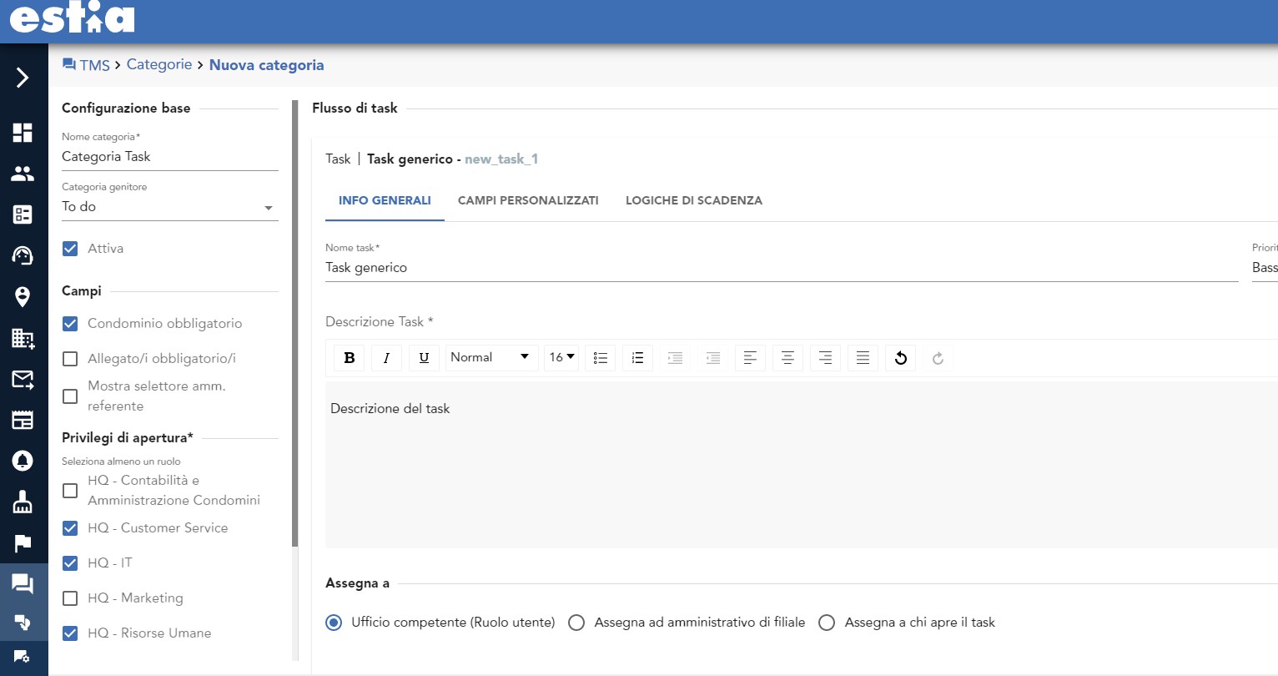Expand the font size 16 dropdown
1278x676 pixels.
(x=561, y=357)
